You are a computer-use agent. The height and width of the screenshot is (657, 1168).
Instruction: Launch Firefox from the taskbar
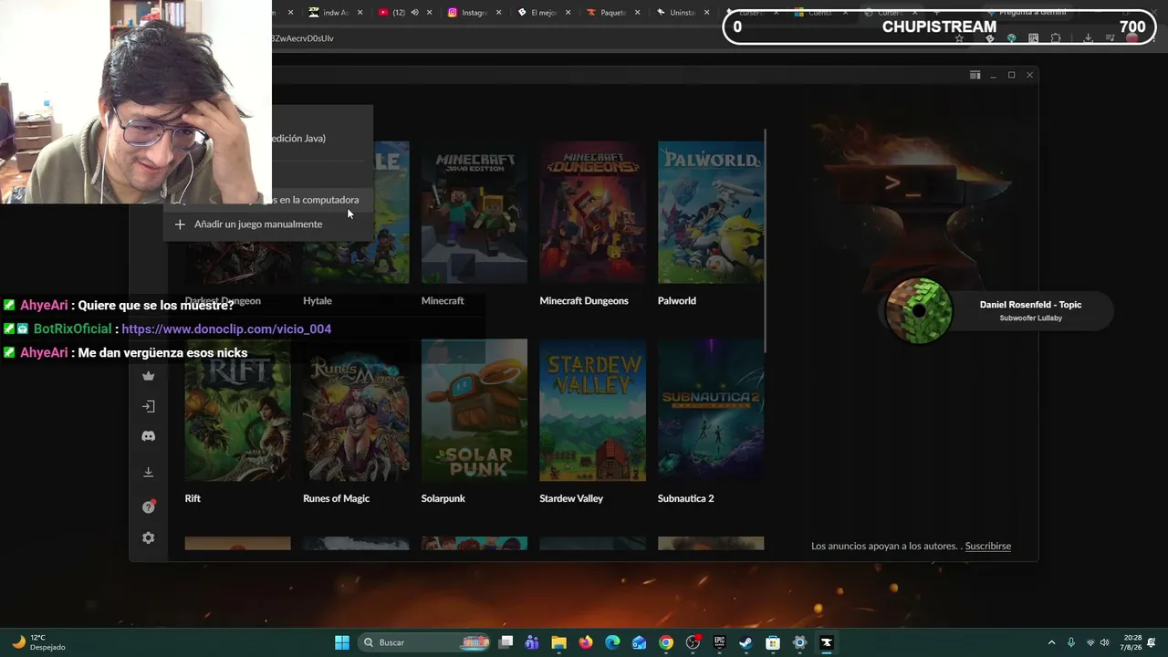pos(586,642)
